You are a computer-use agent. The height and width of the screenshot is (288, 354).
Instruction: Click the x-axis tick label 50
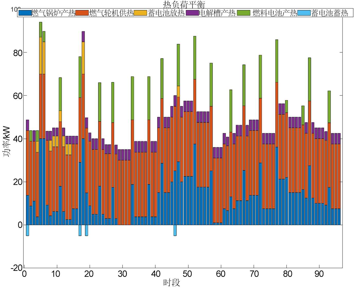coord(188,274)
